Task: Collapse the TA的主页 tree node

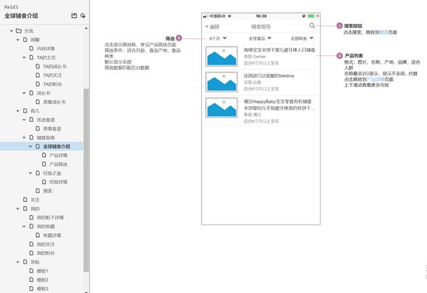Action: point(24,58)
